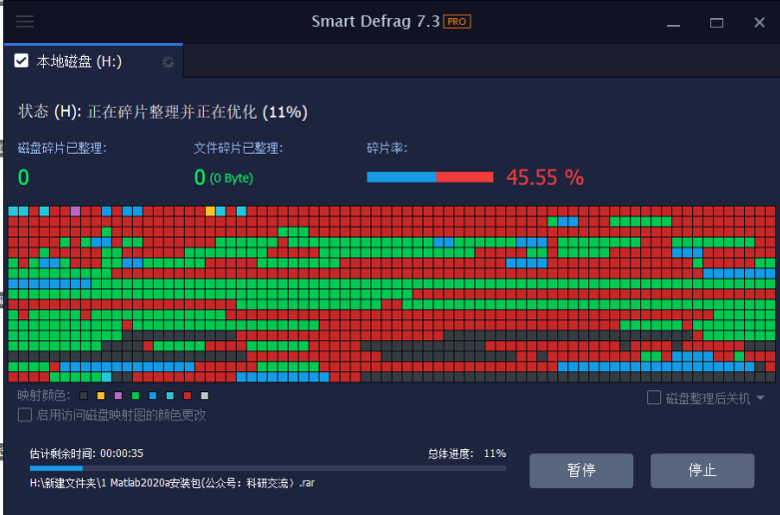Image resolution: width=780 pixels, height=515 pixels.
Task: Expand the 磁盘整理后关机 dropdown arrow
Action: click(761, 397)
